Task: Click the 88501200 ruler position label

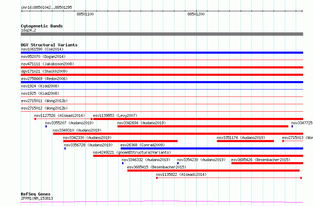Action: tap(196, 14)
